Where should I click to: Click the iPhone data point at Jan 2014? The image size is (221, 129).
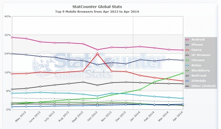140,60
